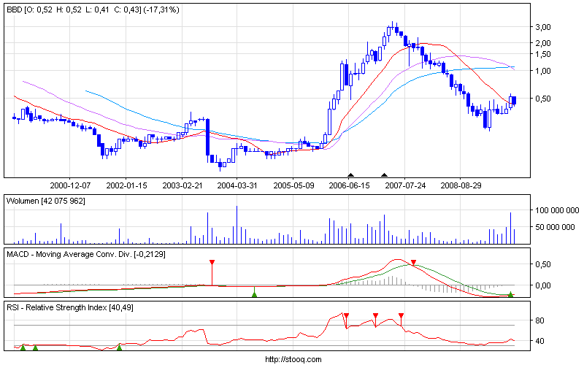The image size is (584, 365).
Task: Click the highest candlestick at the 3,00 peak
Action: pos(393,26)
